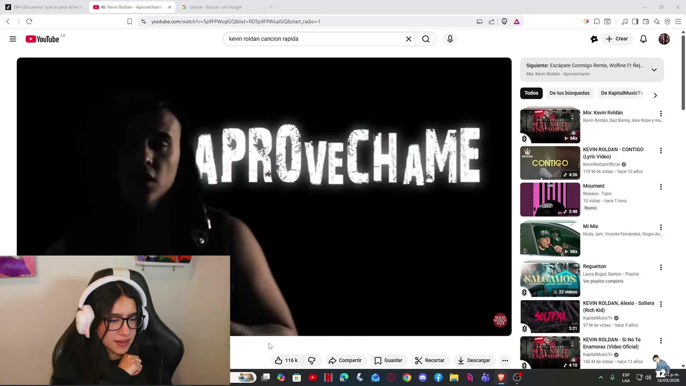Open the CONTIGO lyric video thumbnail
The width and height of the screenshot is (686, 386).
click(x=550, y=162)
